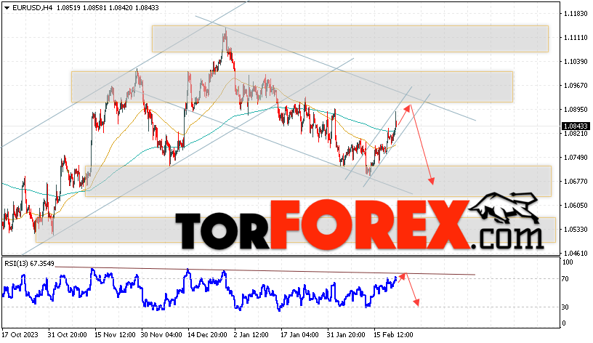Select the 15 Feb 12:00 date label
Viewport: 593px width, 343px height.
(x=393, y=335)
